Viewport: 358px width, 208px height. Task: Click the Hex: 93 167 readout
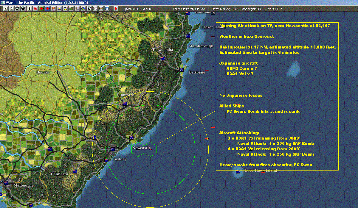click(273, 9)
